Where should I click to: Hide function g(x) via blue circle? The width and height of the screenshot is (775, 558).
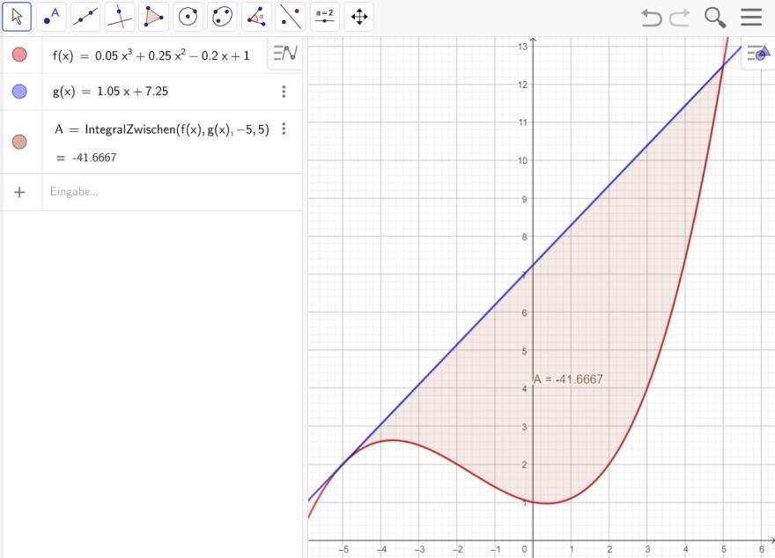point(19,92)
